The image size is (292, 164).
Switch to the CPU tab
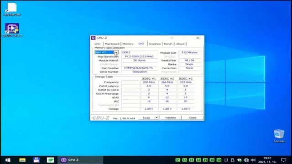[97, 44]
